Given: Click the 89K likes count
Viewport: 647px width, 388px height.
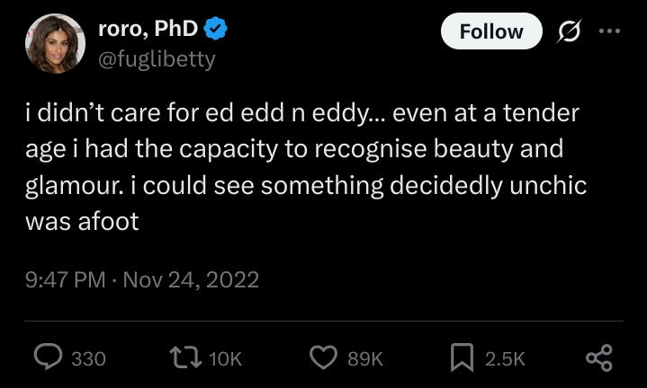Looking at the screenshot, I should tap(365, 358).
